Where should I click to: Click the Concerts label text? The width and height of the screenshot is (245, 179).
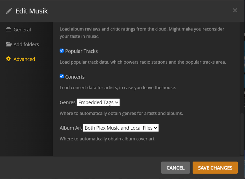pyautogui.click(x=75, y=77)
